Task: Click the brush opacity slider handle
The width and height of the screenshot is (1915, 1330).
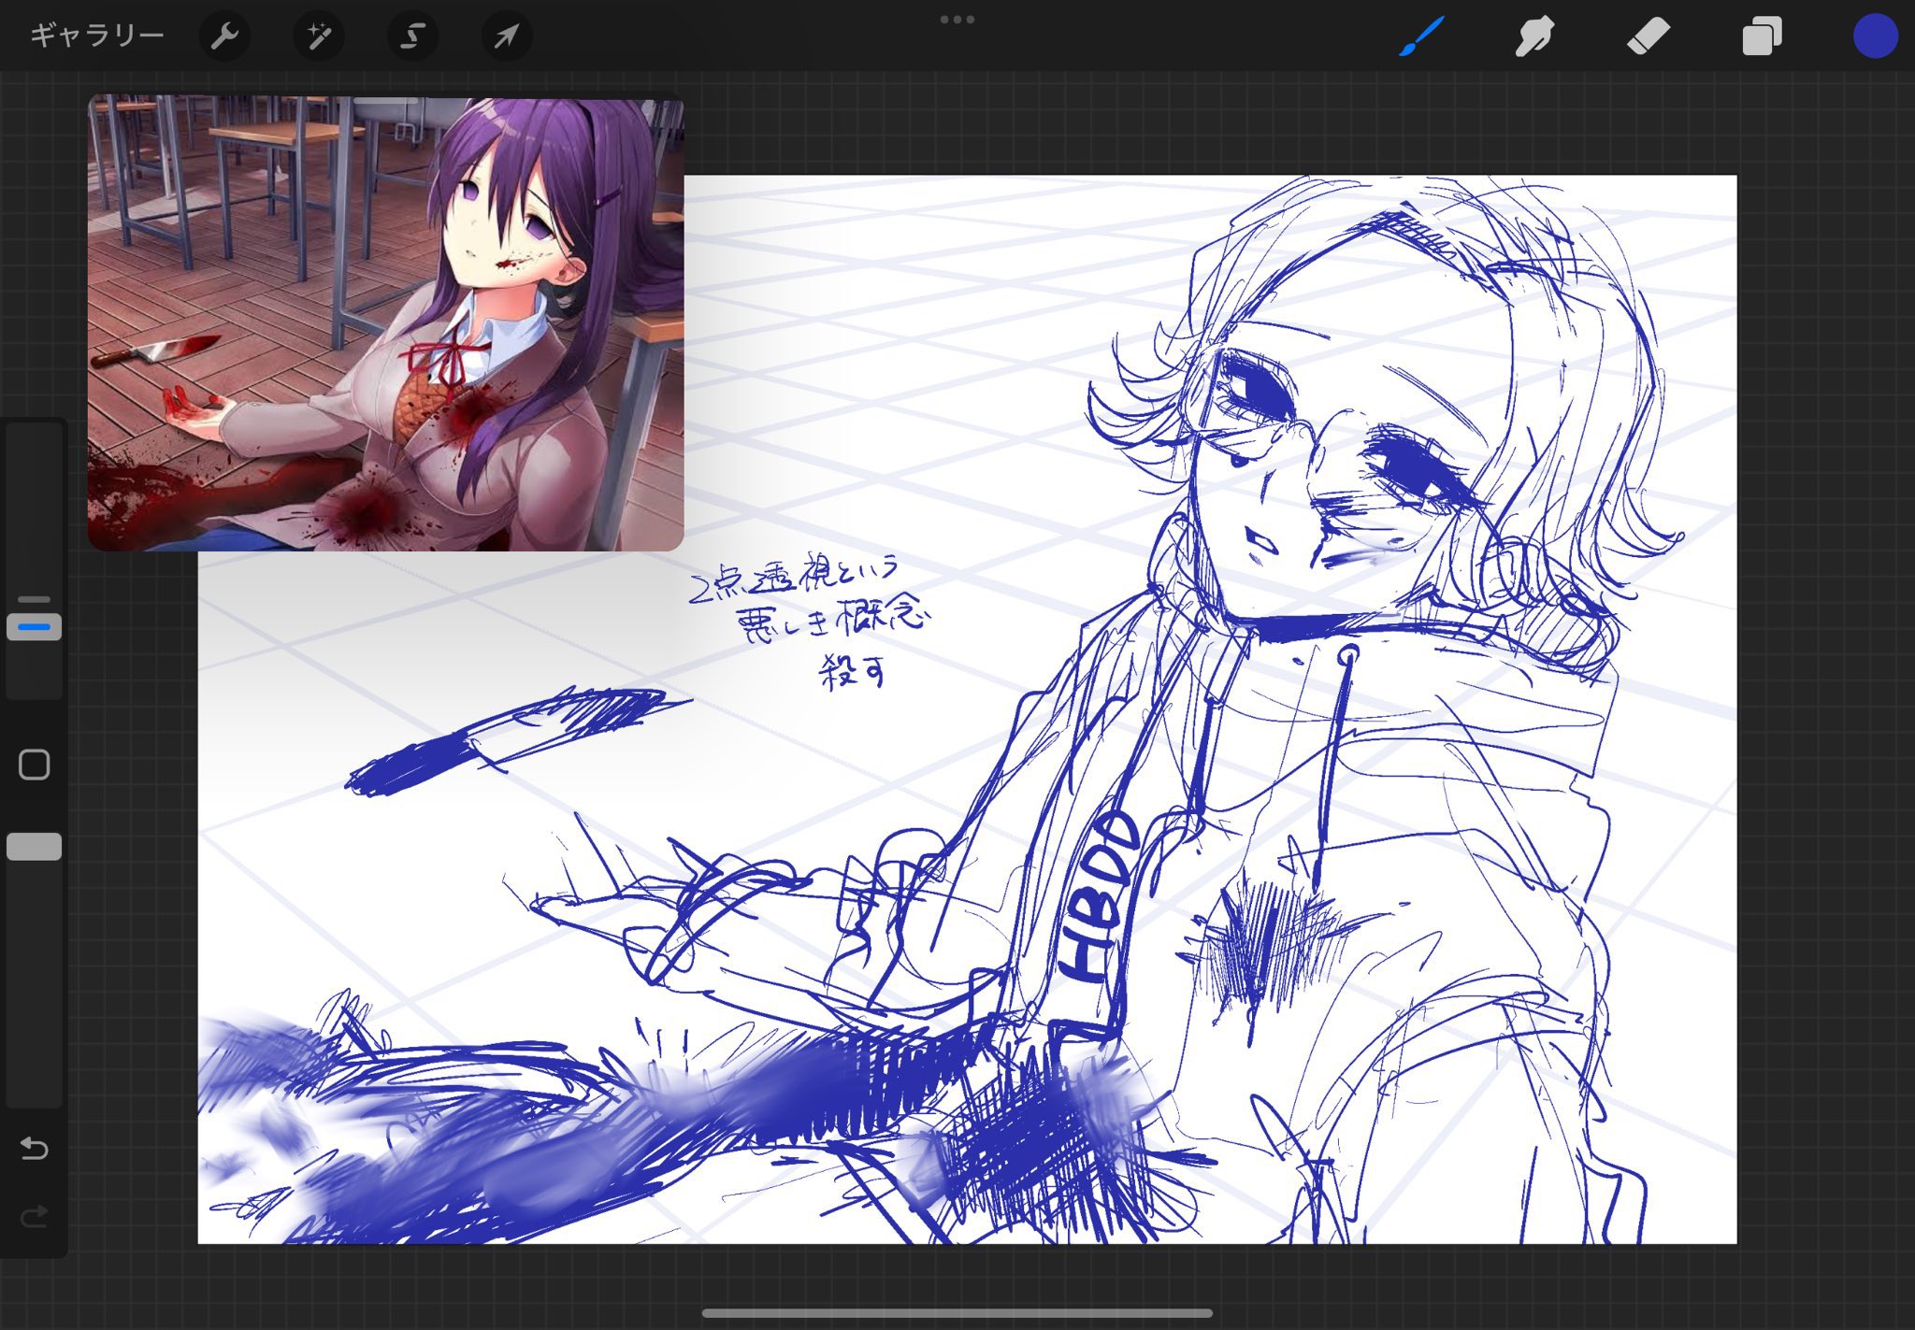Action: pos(35,847)
